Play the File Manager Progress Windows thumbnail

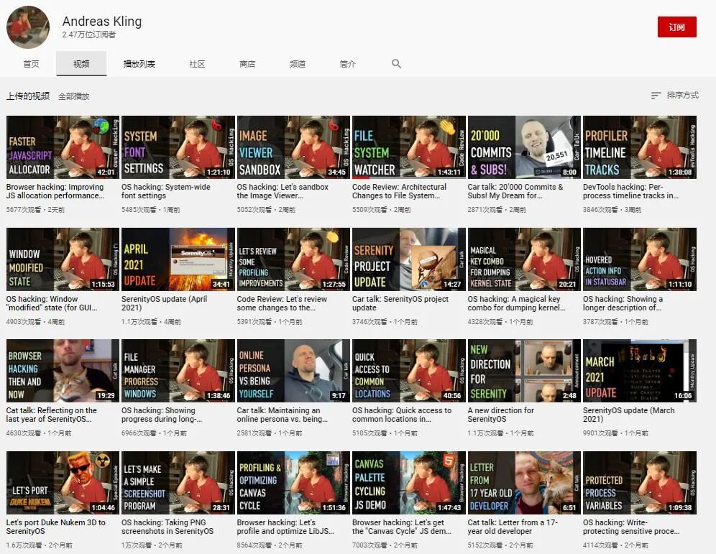click(178, 371)
